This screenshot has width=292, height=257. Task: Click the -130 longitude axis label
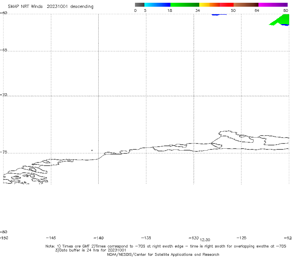coord(194,238)
